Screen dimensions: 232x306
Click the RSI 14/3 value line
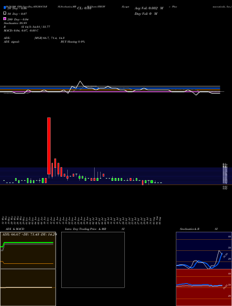click(x=27, y=27)
